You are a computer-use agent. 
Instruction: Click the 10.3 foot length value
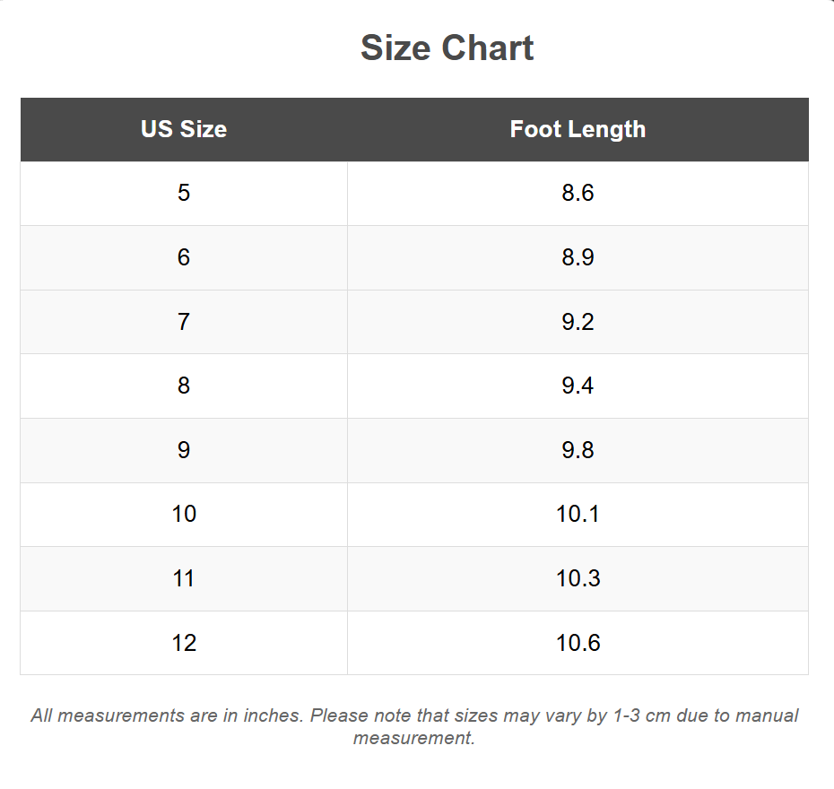pyautogui.click(x=578, y=578)
